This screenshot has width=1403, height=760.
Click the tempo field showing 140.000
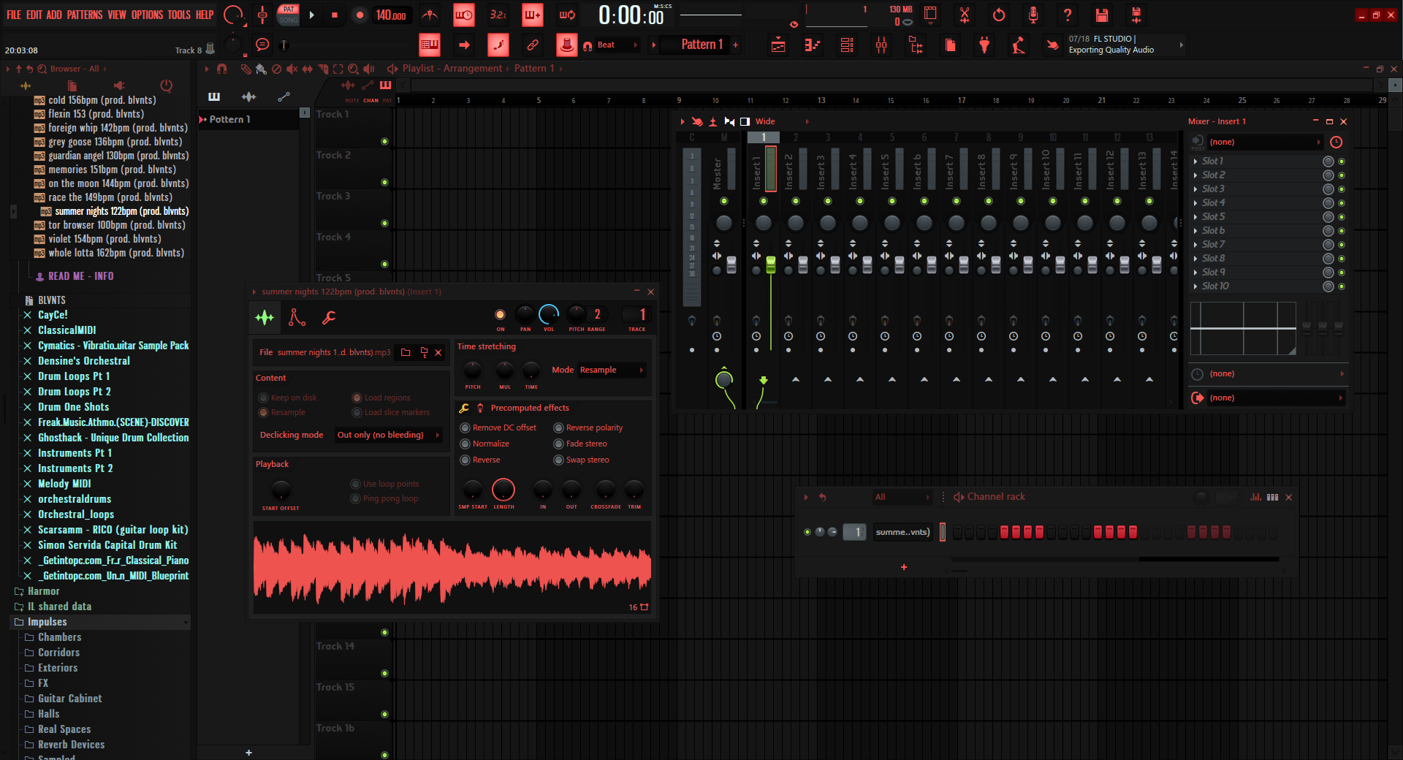391,15
